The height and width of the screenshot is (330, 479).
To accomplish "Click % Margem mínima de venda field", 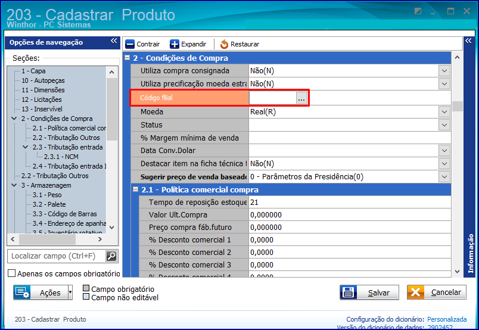I will point(350,138).
